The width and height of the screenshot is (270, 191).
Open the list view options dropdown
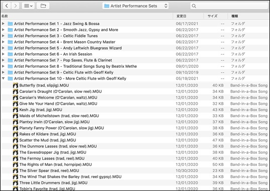28,6
